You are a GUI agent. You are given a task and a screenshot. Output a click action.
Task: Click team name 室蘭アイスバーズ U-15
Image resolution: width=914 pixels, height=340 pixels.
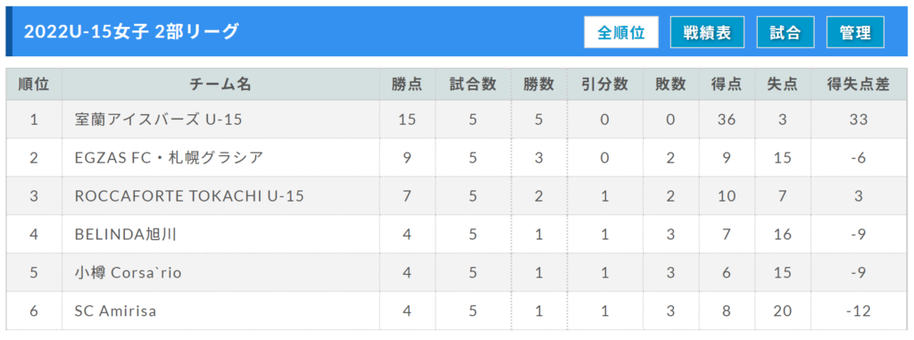tap(158, 120)
